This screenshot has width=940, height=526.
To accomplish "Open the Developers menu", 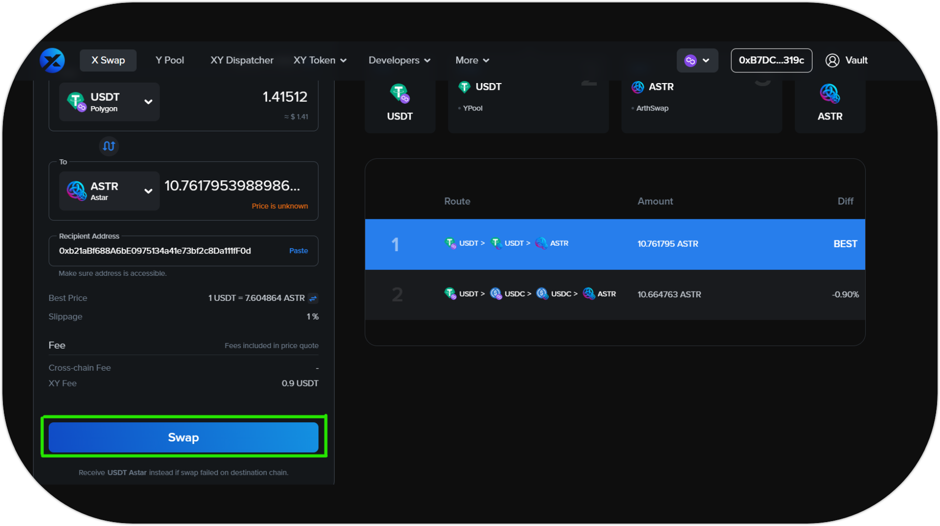I will coord(399,60).
